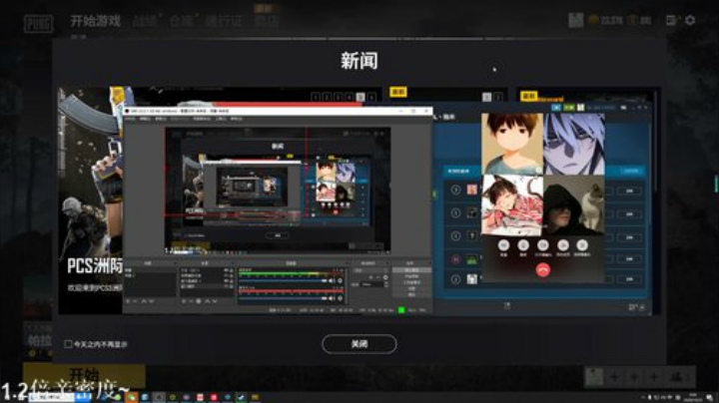Click blue icon in chat app title bar

click(556, 107)
